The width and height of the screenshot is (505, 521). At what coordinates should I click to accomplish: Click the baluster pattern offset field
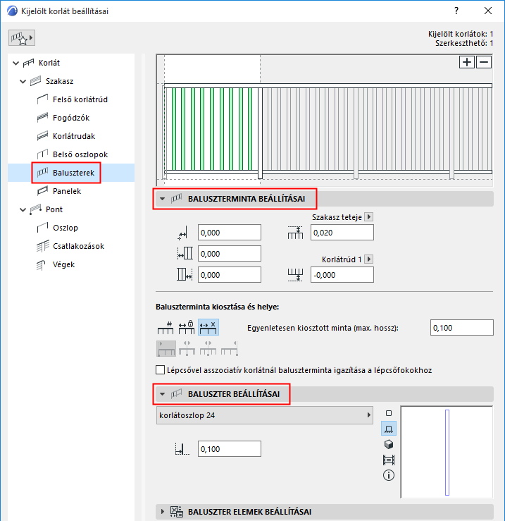230,233
